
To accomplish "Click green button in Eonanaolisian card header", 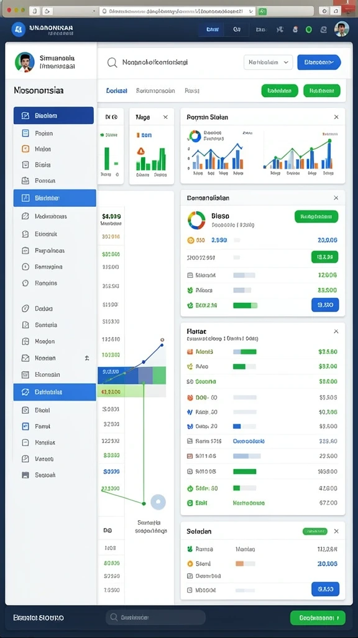I will coord(316,216).
